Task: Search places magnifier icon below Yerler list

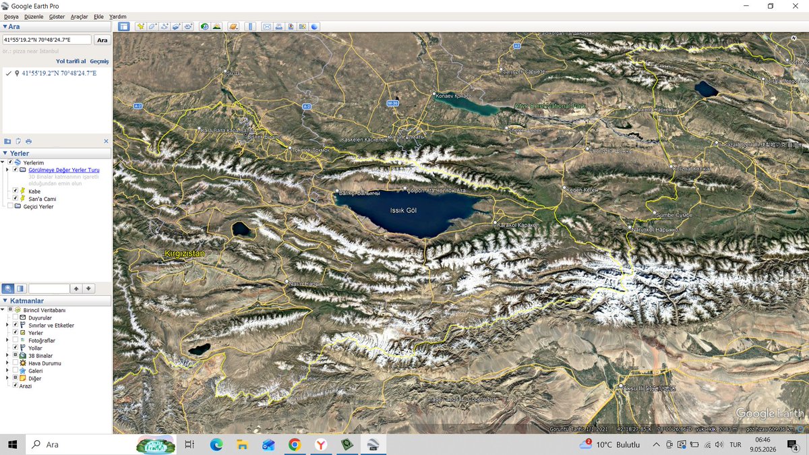Action: coord(8,289)
